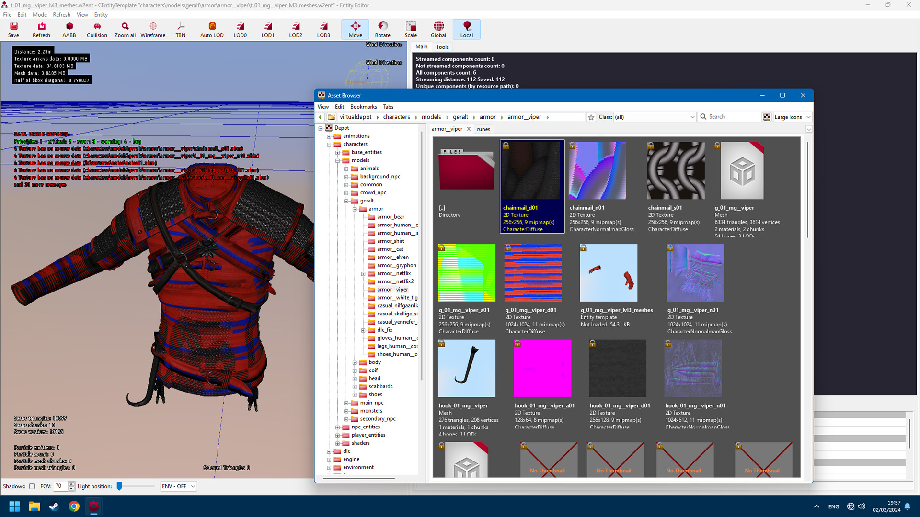Click the Refresh toolbar icon
Image resolution: width=920 pixels, height=517 pixels.
41,30
